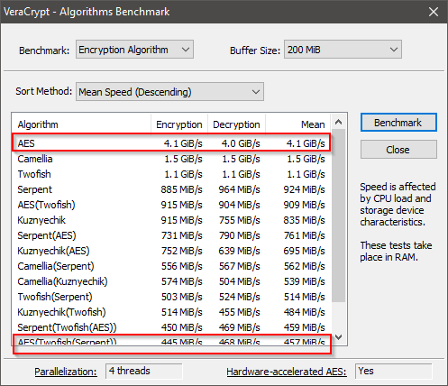Click the 4 threads field
448x386 pixels.
(144, 372)
